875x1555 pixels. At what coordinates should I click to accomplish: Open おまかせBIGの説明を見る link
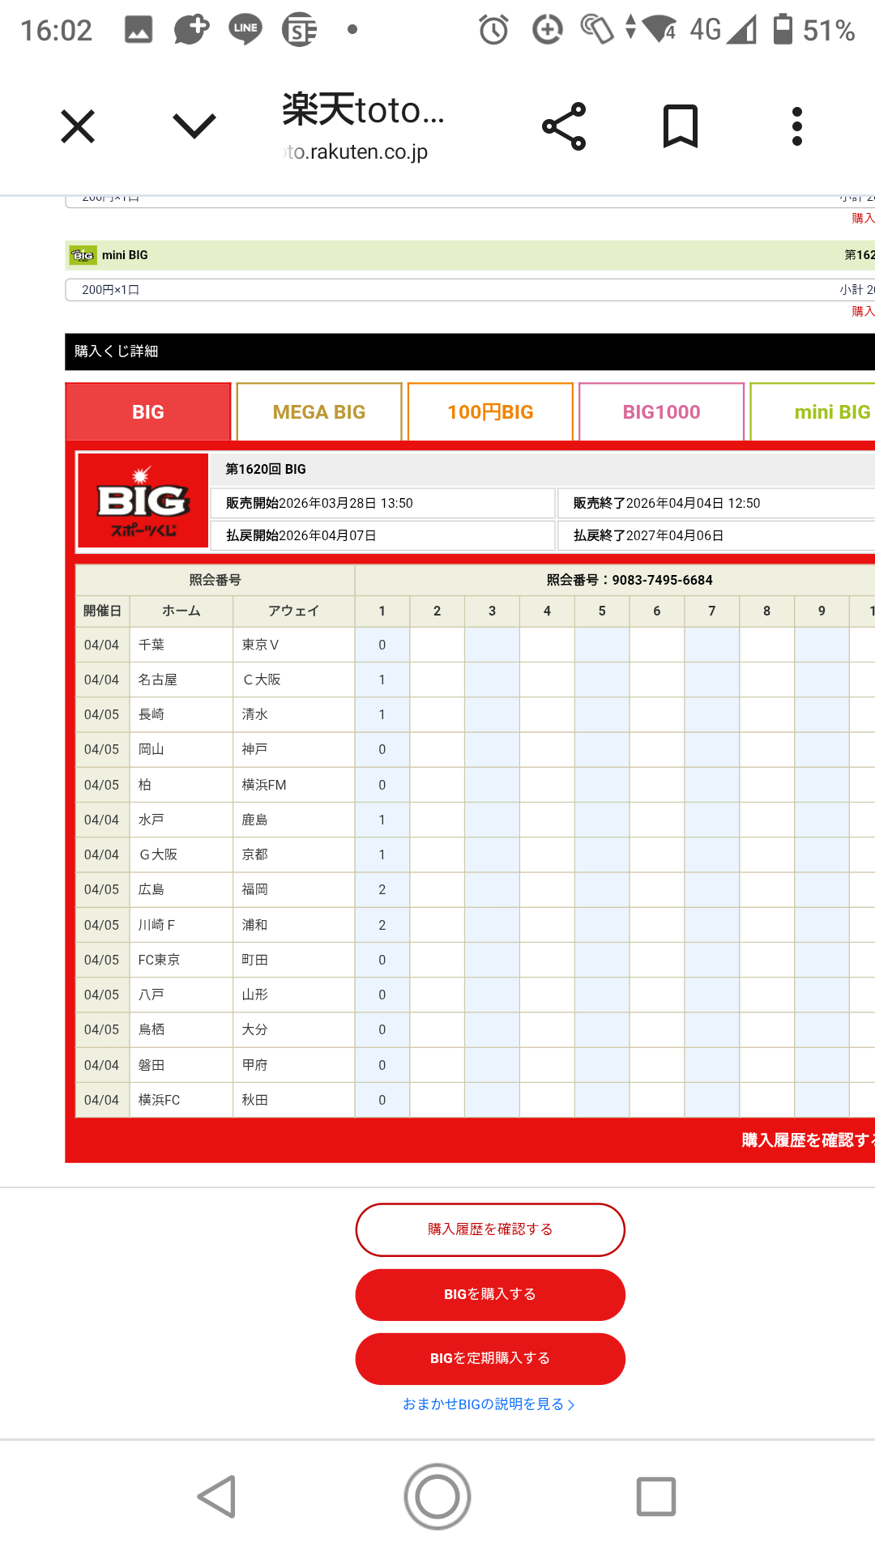click(x=489, y=1404)
